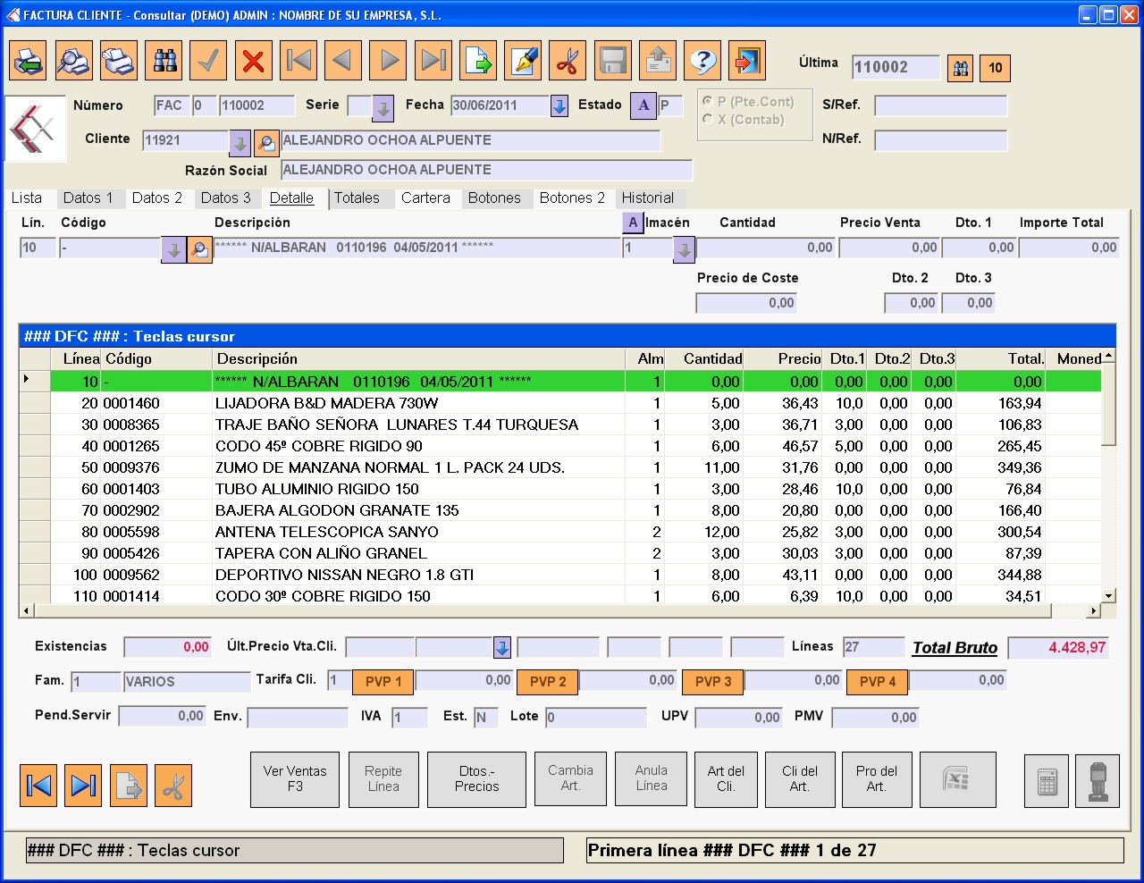Open print preview magnifier icon
Image resolution: width=1144 pixels, height=883 pixels.
click(x=73, y=61)
